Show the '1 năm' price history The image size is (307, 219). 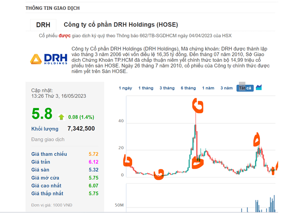(x=208, y=88)
